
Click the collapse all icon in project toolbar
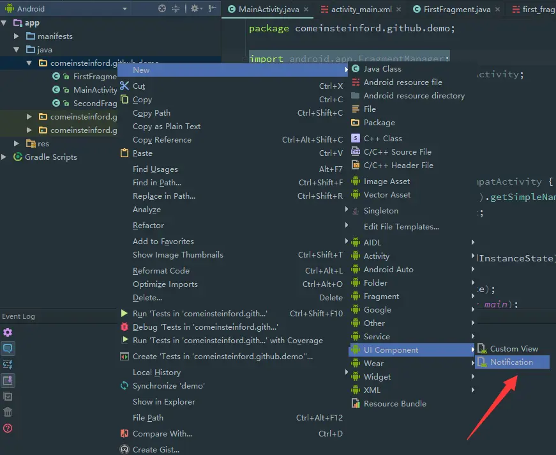176,8
